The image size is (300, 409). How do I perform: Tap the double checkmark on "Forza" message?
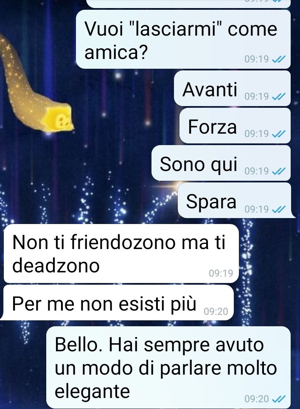(279, 134)
